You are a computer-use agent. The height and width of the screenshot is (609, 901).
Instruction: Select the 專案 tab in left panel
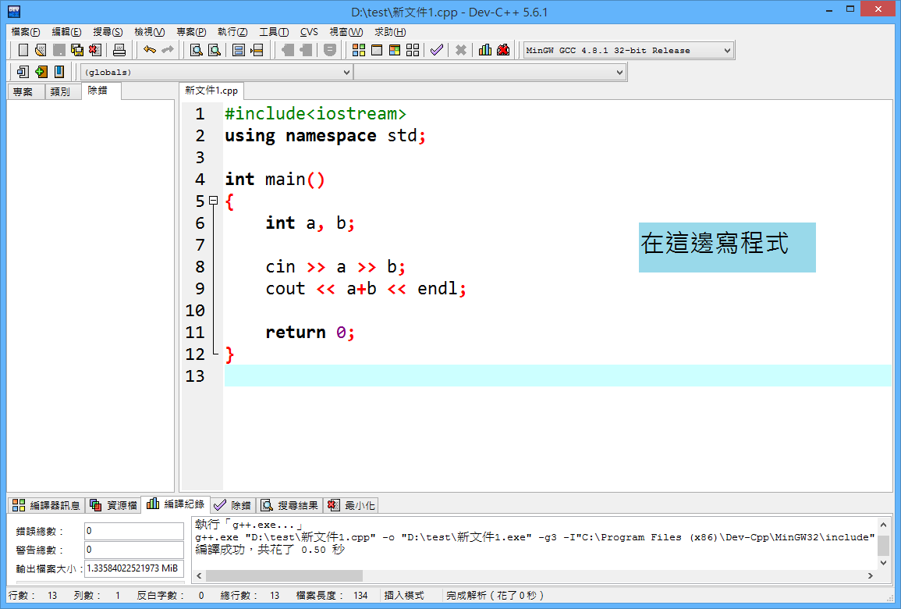(x=23, y=91)
